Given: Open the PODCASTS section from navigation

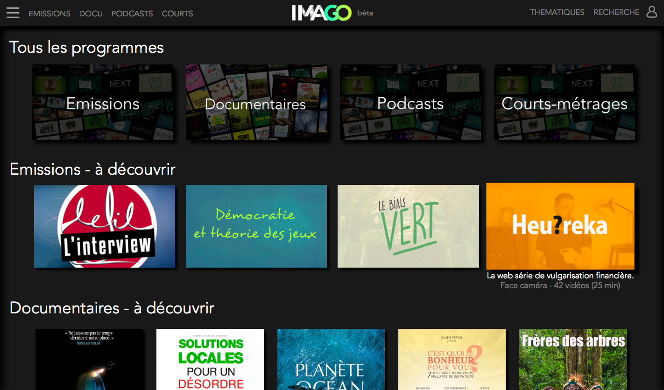Looking at the screenshot, I should click(x=132, y=14).
